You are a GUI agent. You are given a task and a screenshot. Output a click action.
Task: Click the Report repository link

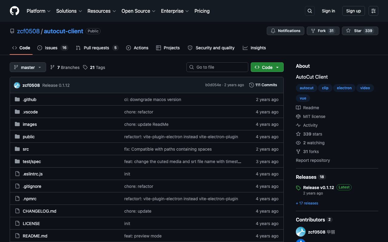313,160
